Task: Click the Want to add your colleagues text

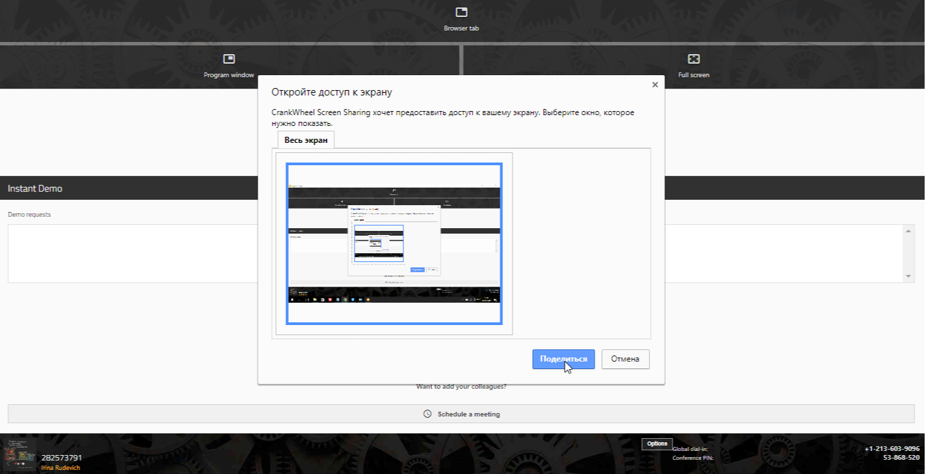Action: 462,387
